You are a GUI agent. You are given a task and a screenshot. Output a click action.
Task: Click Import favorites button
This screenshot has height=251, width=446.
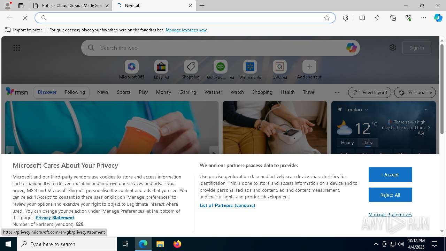coord(24,30)
